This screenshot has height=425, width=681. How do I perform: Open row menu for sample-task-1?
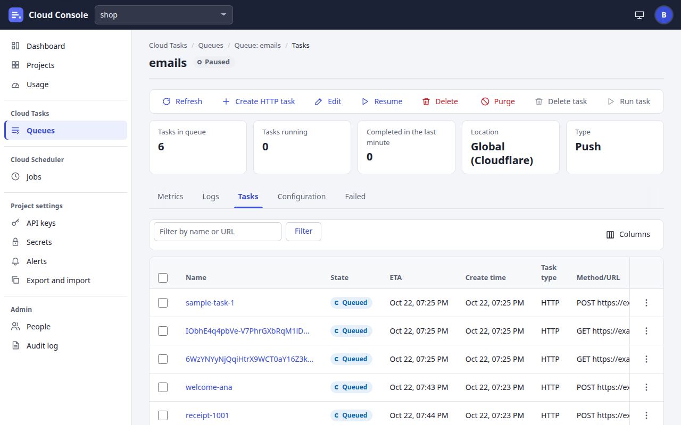(646, 303)
